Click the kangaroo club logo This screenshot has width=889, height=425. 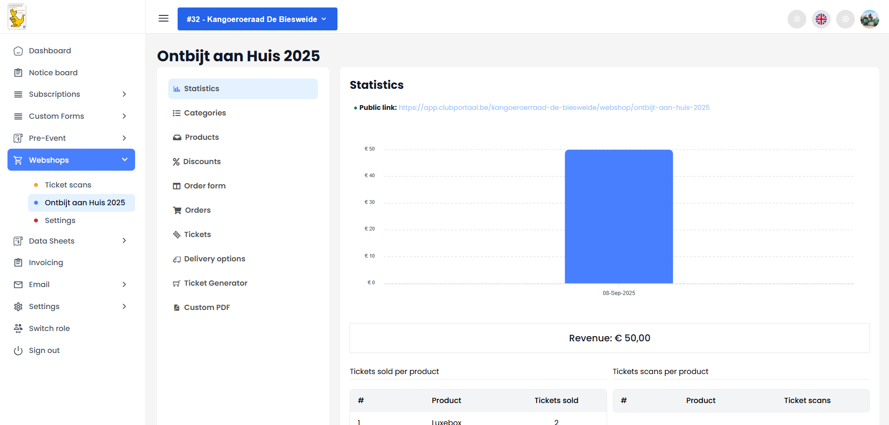pyautogui.click(x=17, y=17)
